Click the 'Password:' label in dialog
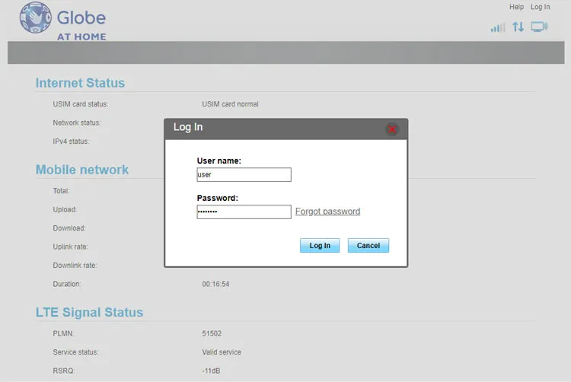The width and height of the screenshot is (571, 382). 217,198
